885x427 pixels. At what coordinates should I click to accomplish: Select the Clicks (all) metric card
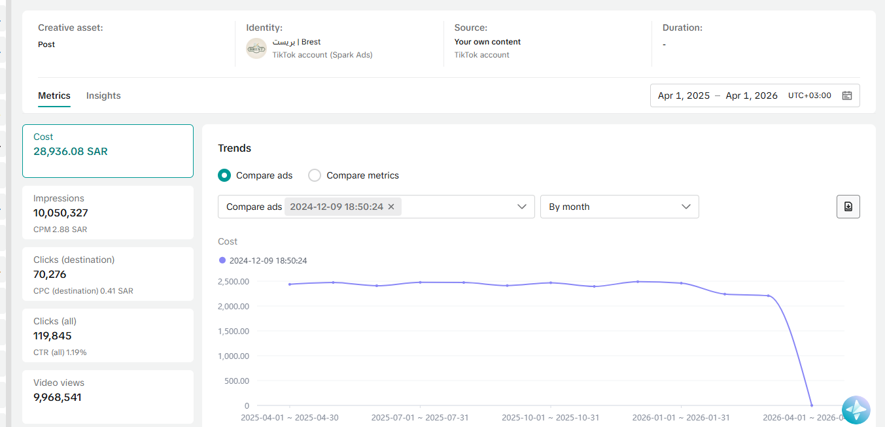(x=108, y=335)
